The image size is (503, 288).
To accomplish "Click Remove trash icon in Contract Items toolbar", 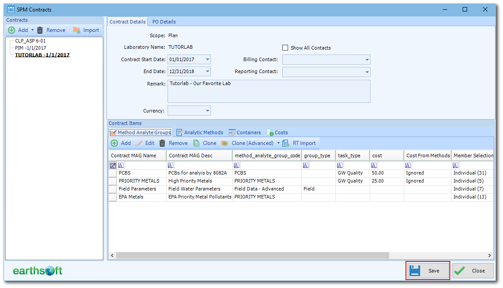I will pos(162,143).
